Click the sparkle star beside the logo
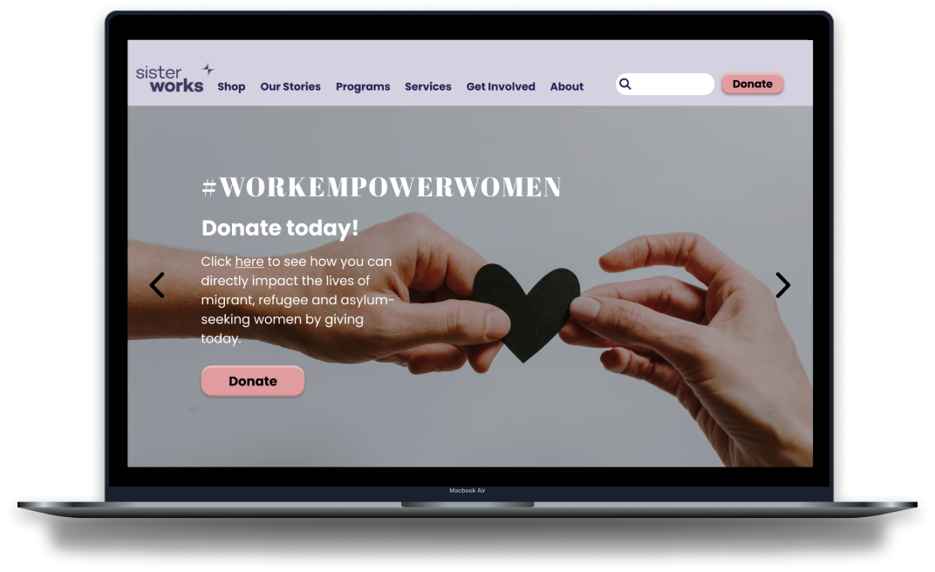 point(208,69)
